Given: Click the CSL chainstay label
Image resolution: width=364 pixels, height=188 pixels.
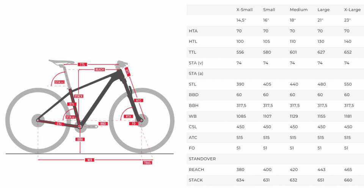Looking at the screenshot, I should pos(60,124).
